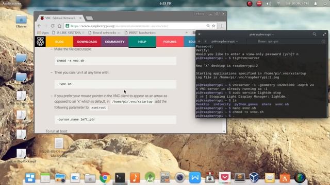The image size is (330, 185).
Task: Open the notifications bell in top panel
Action: [316, 4]
